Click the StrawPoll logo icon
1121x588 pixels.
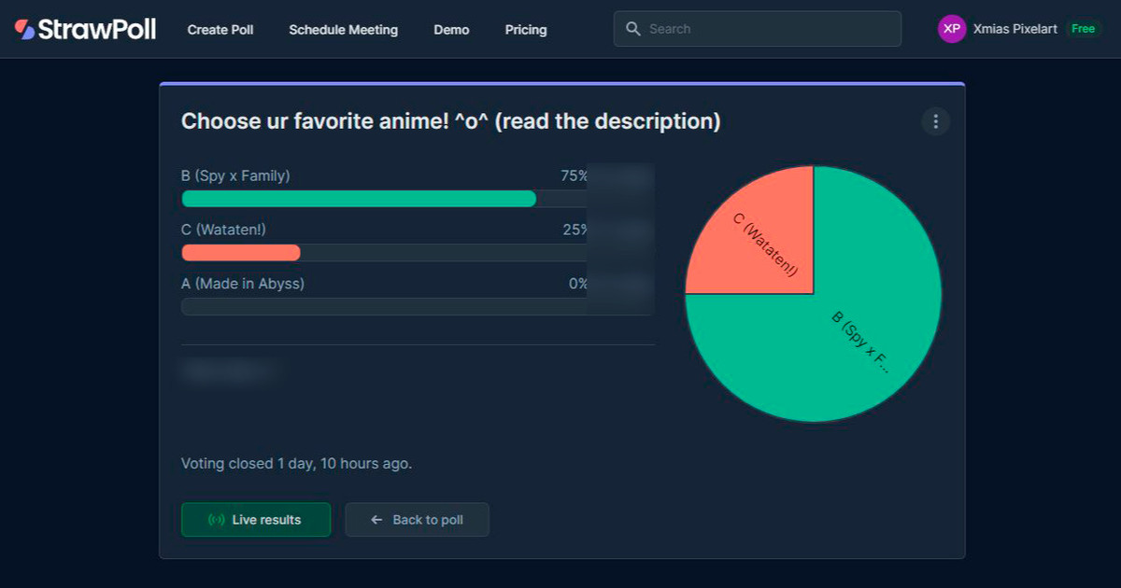25,29
